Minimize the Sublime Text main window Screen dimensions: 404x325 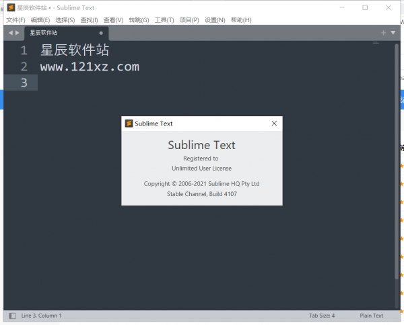coord(342,7)
